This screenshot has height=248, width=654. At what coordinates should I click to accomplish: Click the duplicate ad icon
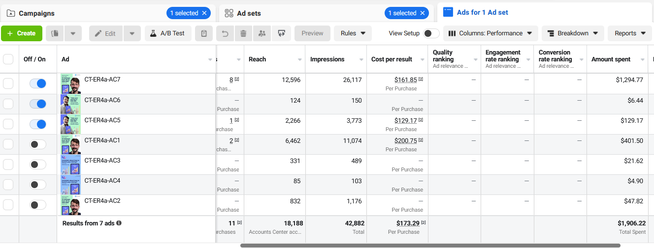tap(55, 33)
